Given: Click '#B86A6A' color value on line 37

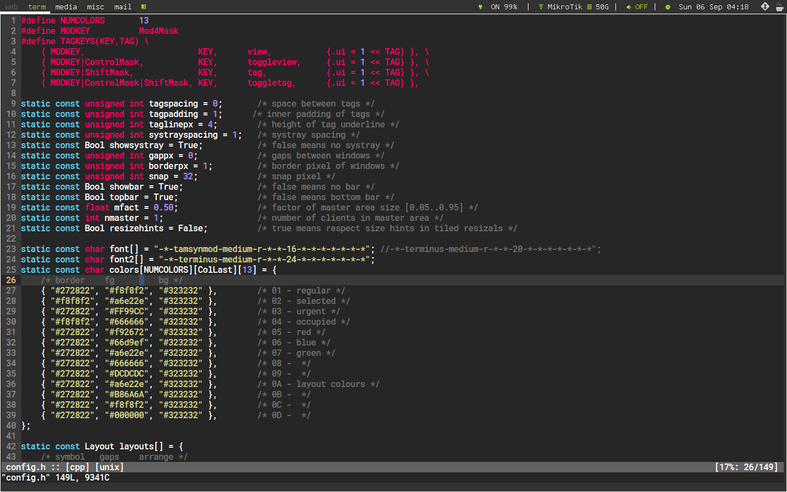Looking at the screenshot, I should (x=127, y=395).
